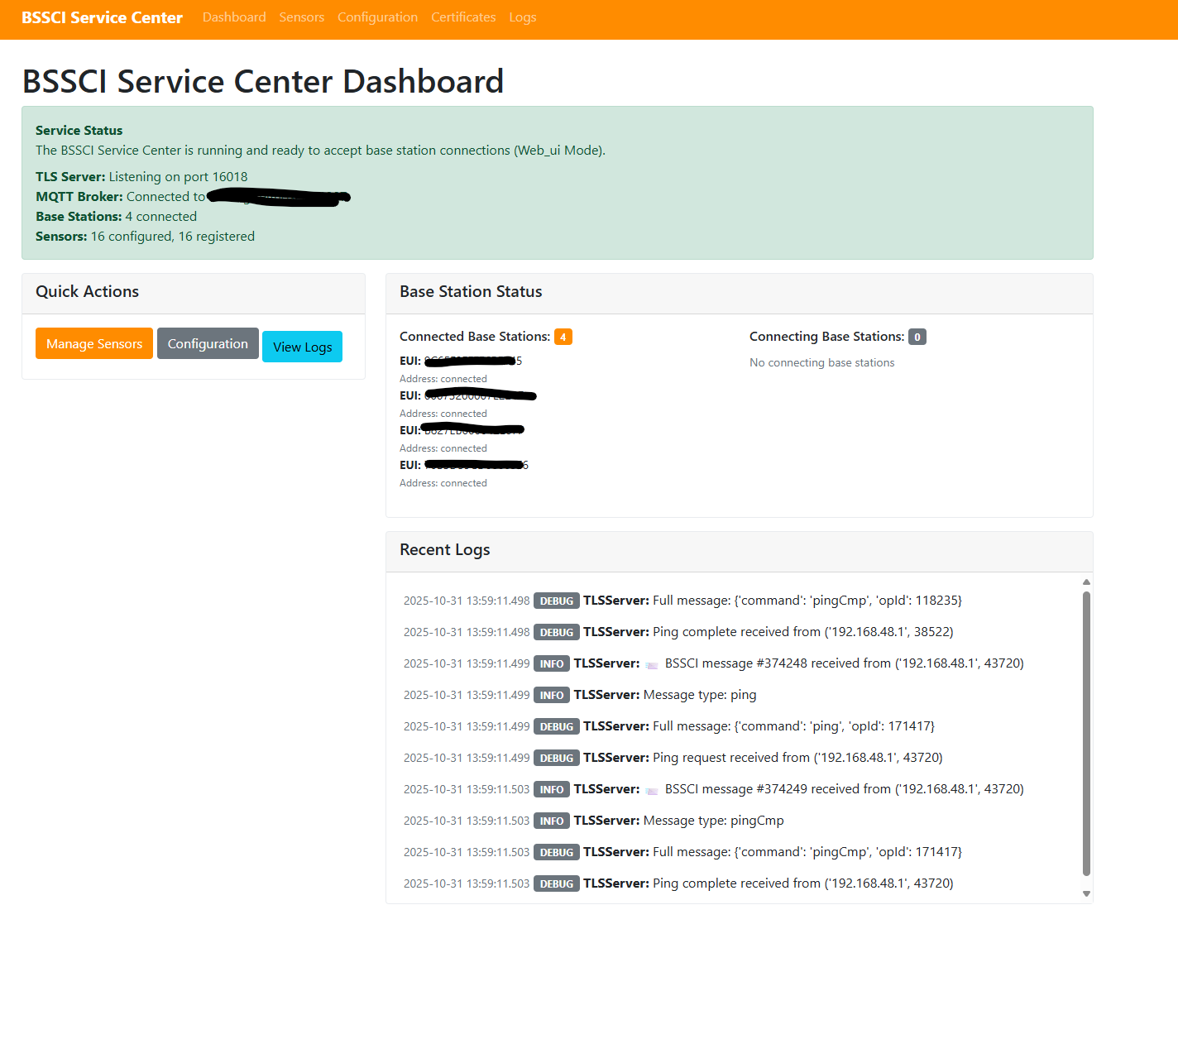Click INFO badge of 'Message type: pingCmp' log
The height and width of the screenshot is (1039, 1178).
[x=552, y=821]
